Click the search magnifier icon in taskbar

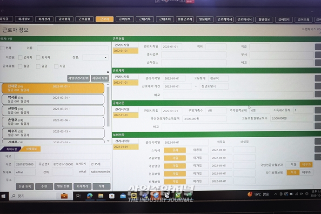click(13, 196)
